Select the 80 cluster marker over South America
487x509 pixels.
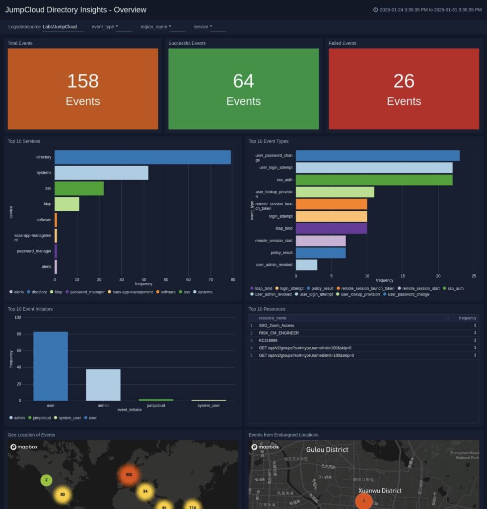63,495
